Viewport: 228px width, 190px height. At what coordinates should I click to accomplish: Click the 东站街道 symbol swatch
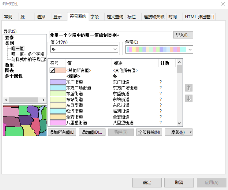click(58, 99)
